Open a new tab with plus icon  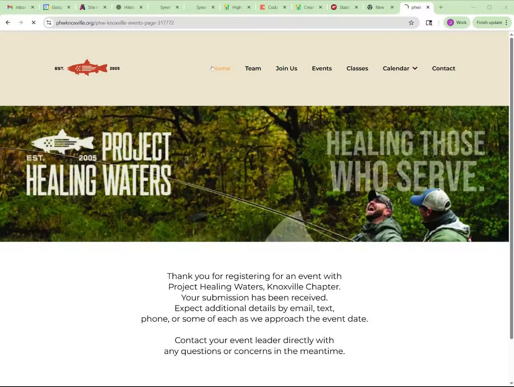point(441,7)
